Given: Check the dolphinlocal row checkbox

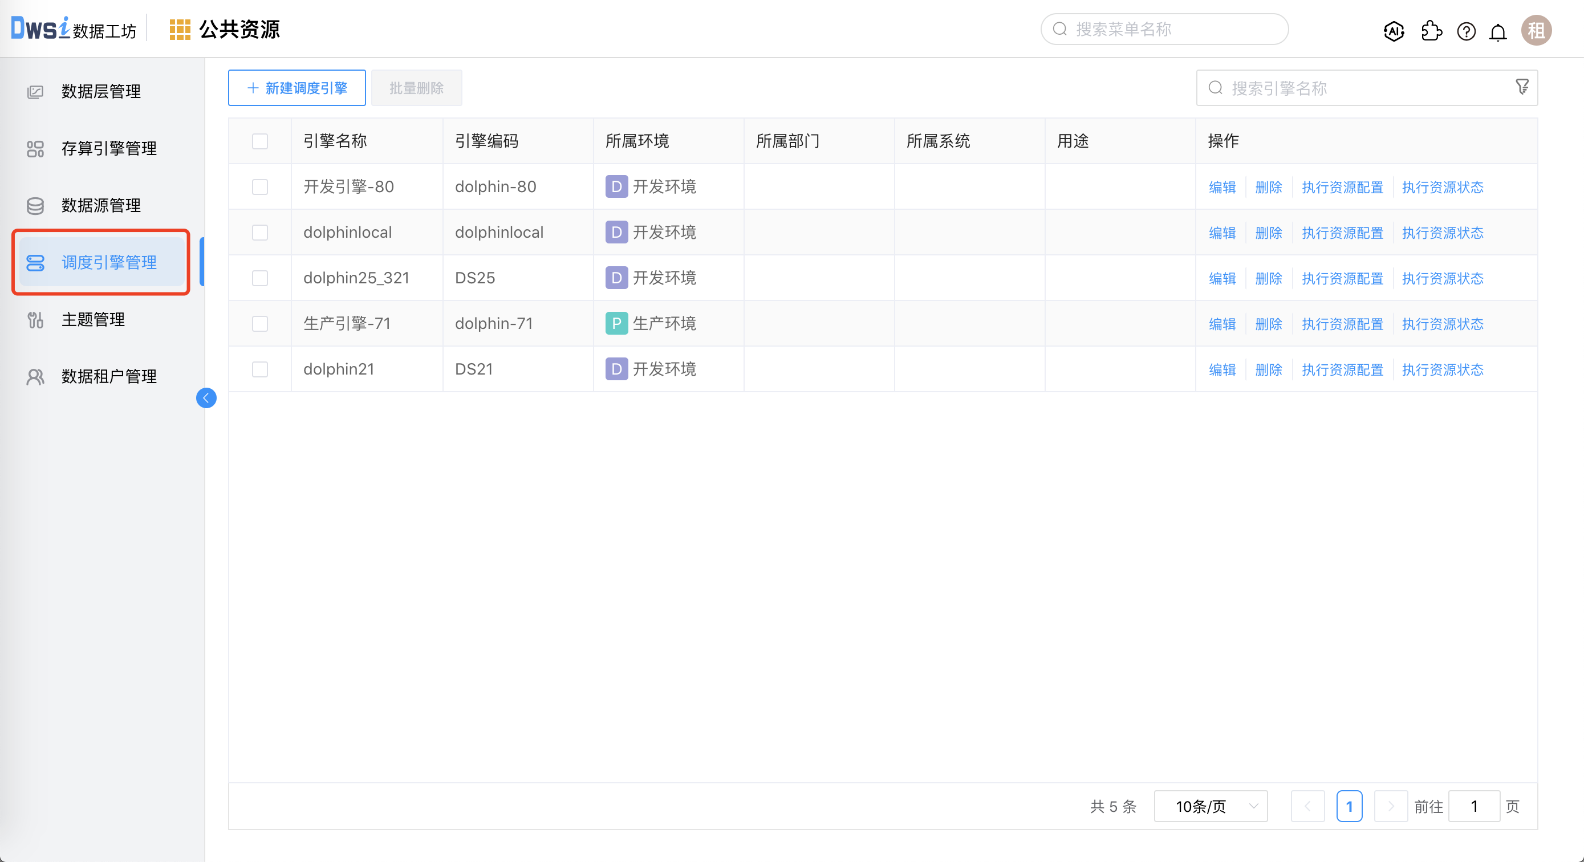Looking at the screenshot, I should point(260,233).
